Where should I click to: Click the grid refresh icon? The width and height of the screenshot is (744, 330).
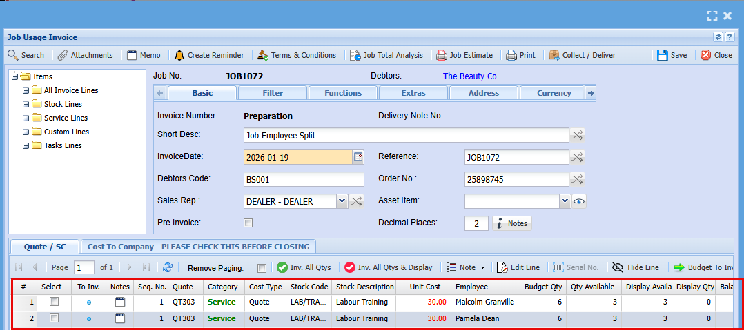tap(167, 267)
